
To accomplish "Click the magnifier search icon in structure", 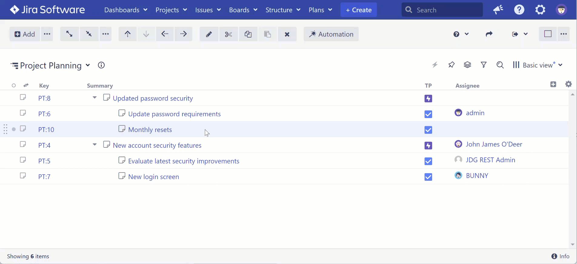I will tap(500, 65).
